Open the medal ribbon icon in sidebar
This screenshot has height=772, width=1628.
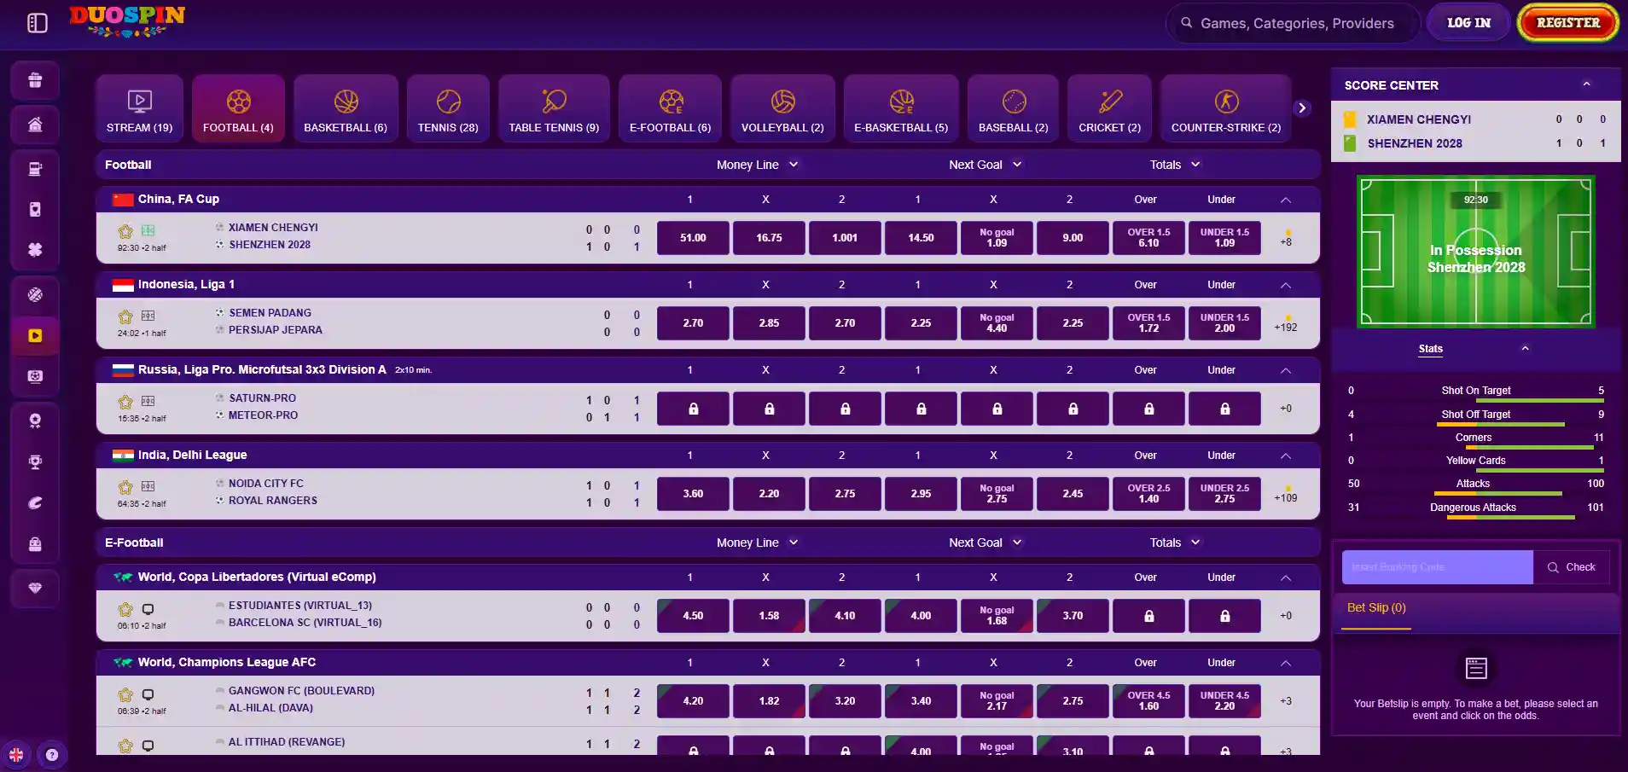pos(35,421)
